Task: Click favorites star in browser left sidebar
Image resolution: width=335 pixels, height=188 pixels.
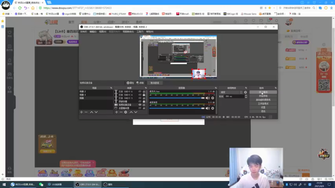Action: pos(3,21)
